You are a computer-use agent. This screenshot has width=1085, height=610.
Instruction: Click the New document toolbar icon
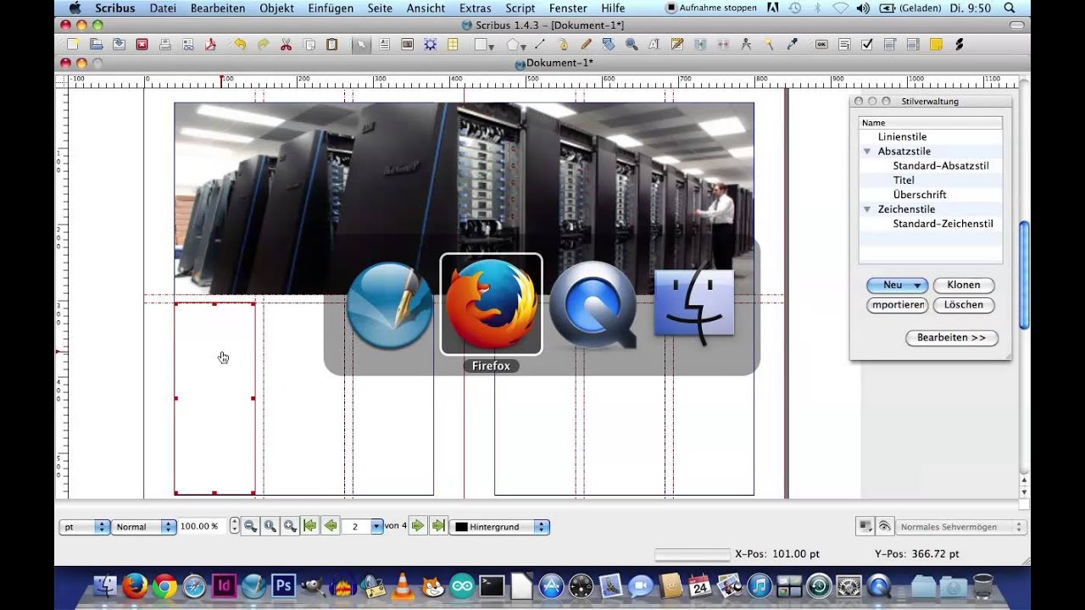(x=73, y=44)
